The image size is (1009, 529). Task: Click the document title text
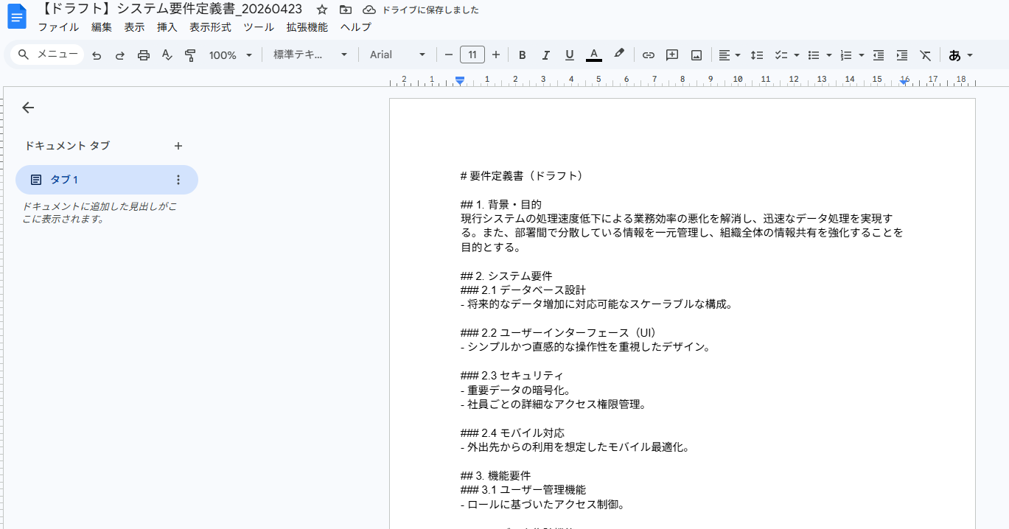(172, 10)
